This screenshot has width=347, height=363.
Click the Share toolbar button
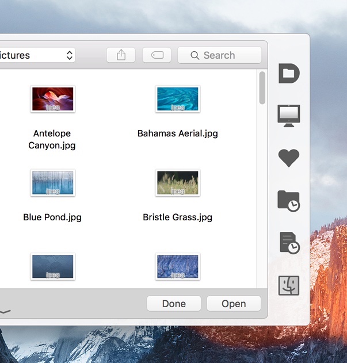[x=121, y=55]
